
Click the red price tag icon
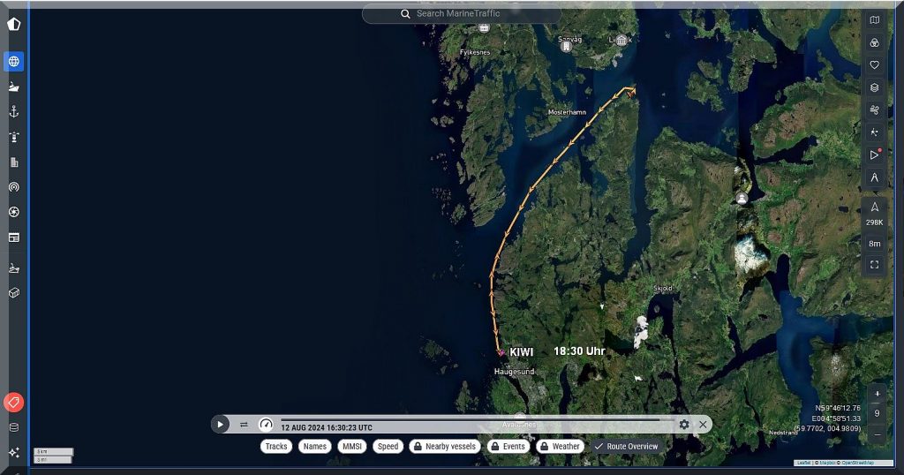pos(13,403)
